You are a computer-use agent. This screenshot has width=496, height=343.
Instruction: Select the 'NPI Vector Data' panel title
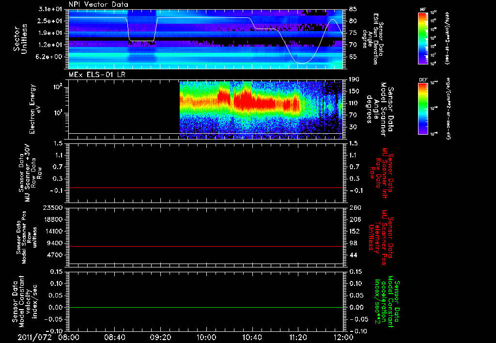(98, 4)
